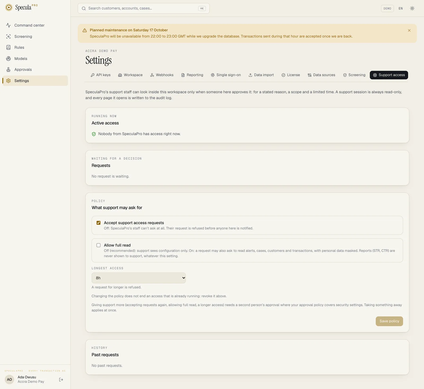
Task: Click the 'Nobody from SpeculaPro has access' text
Action: click(x=139, y=134)
